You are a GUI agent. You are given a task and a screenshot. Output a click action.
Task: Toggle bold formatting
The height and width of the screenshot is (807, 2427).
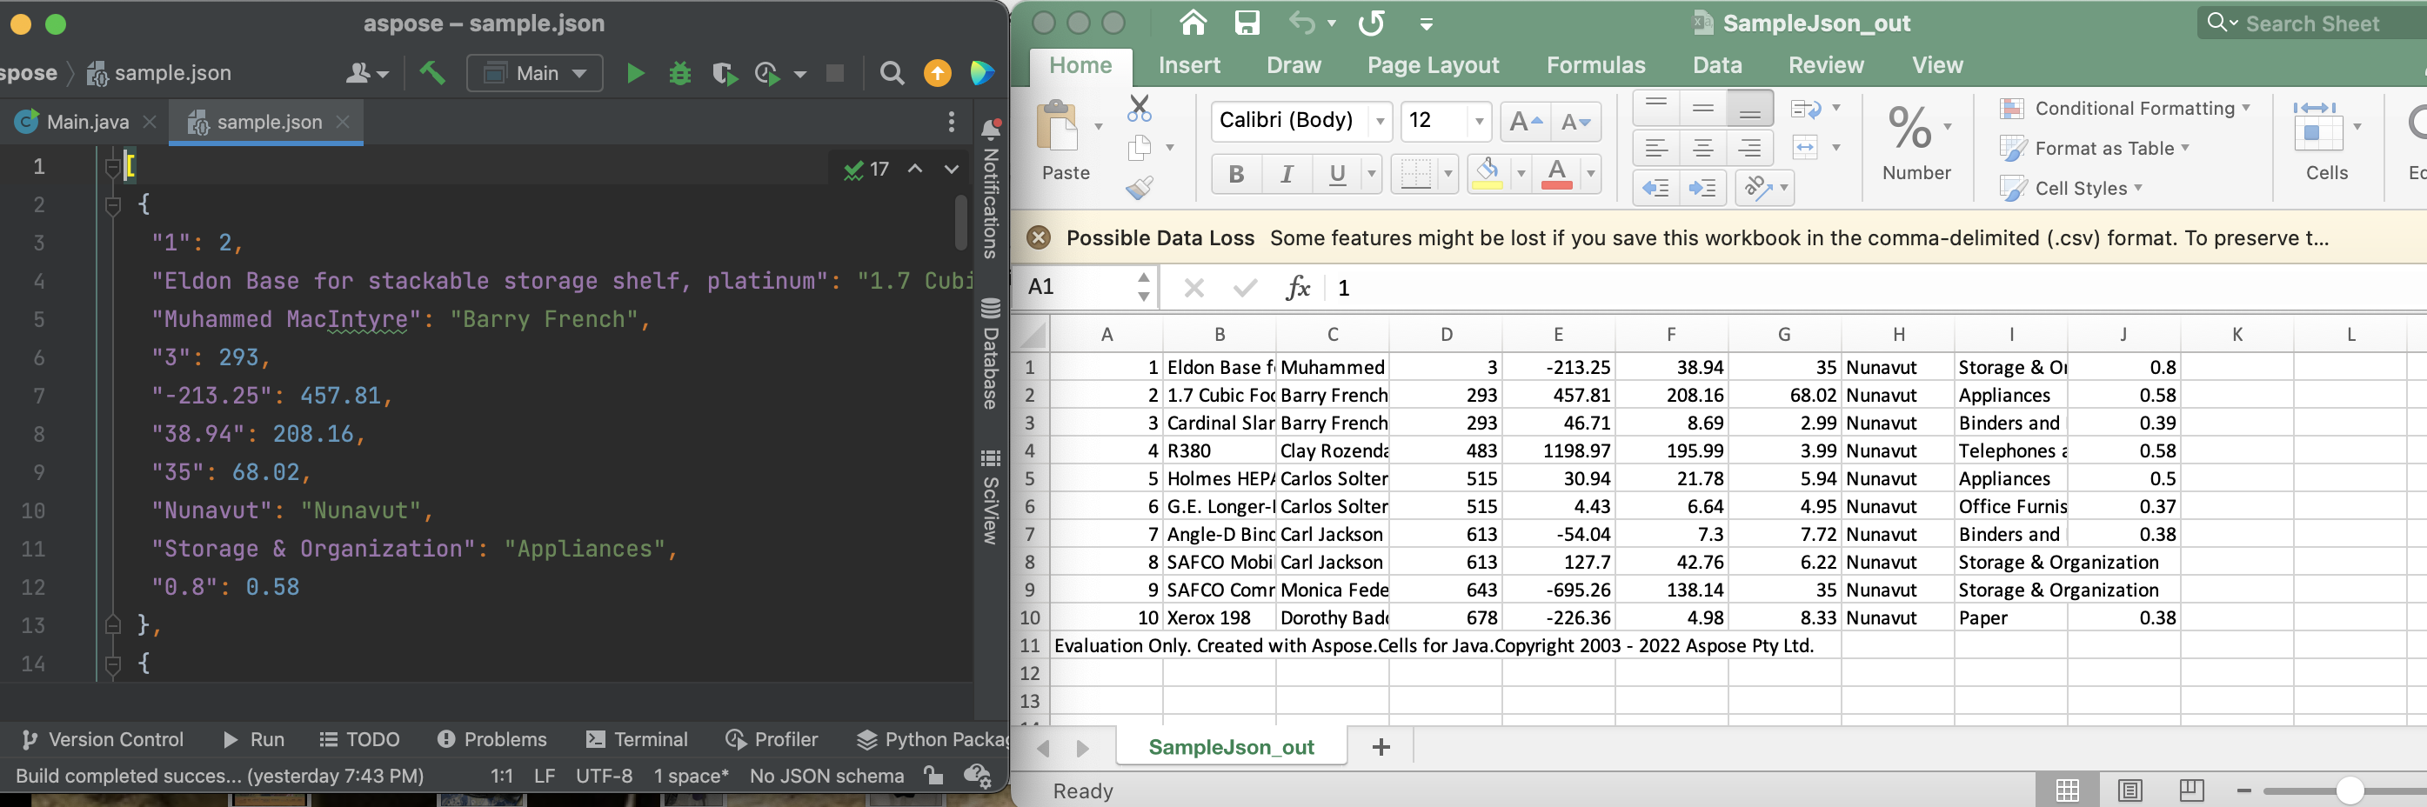[x=1235, y=173]
